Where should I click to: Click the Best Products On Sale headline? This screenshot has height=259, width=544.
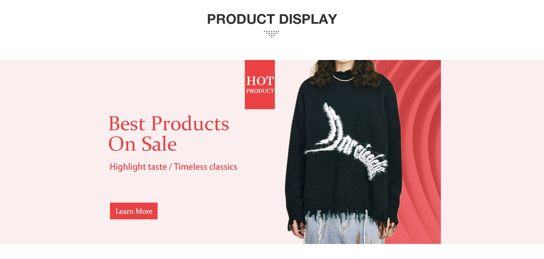169,134
